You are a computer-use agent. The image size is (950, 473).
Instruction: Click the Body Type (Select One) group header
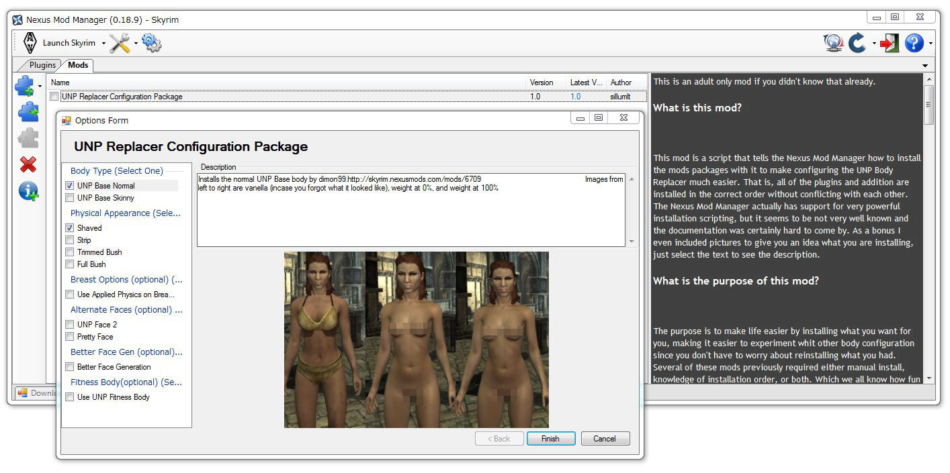pyautogui.click(x=117, y=171)
